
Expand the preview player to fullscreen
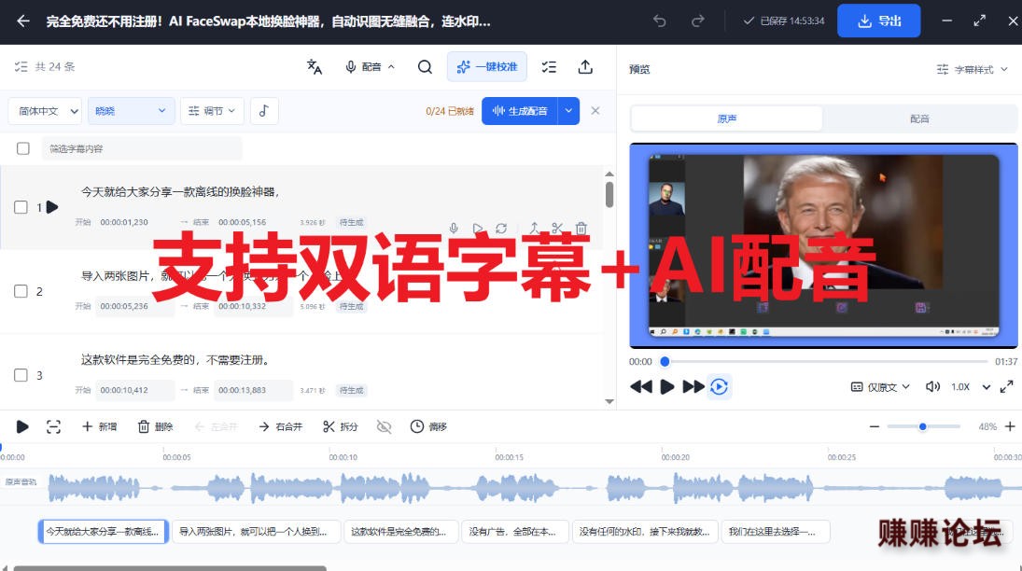(1006, 386)
